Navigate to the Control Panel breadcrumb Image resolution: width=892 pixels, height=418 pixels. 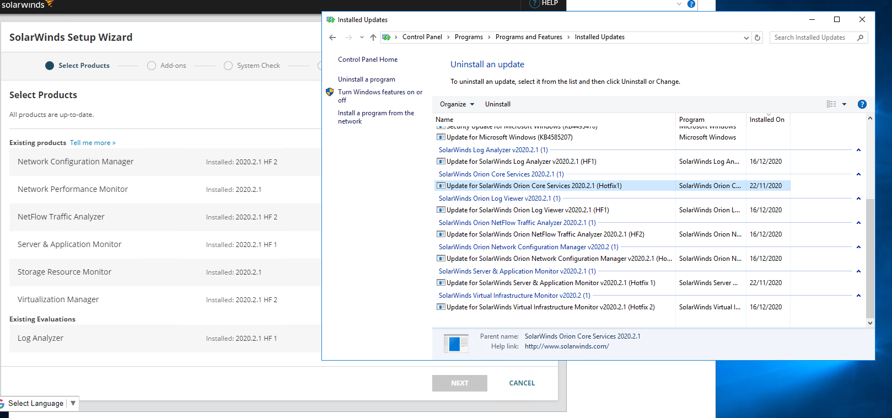point(422,37)
